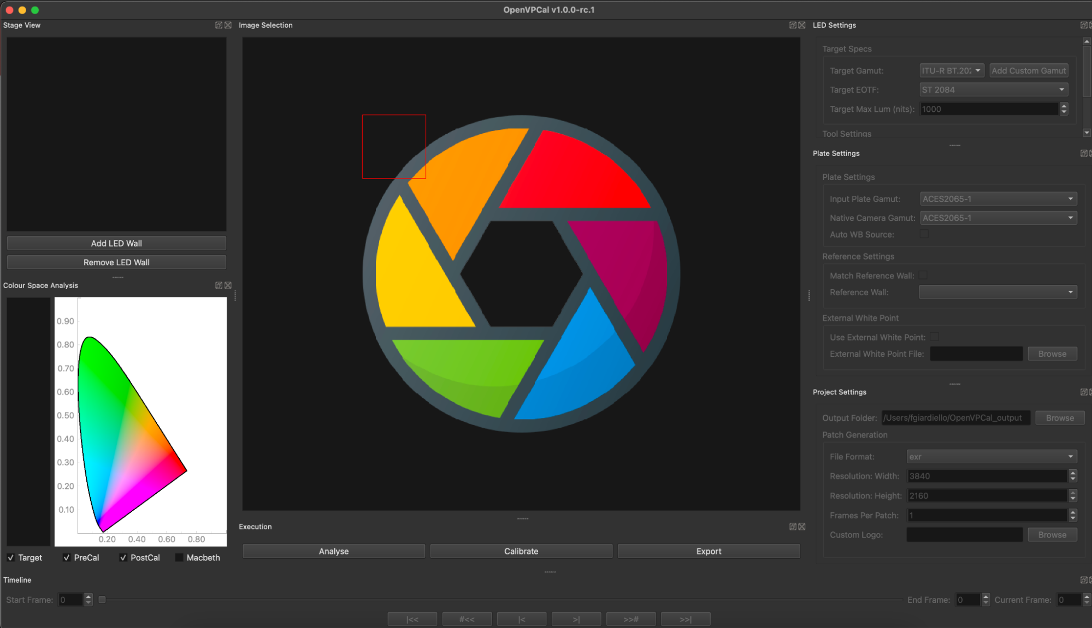Screen dimensions: 1092x628
Task: Click the Calibrate execution button
Action: tap(521, 551)
